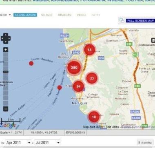
Task: Click the layer switcher icon at map edge
Action: coord(153,40)
